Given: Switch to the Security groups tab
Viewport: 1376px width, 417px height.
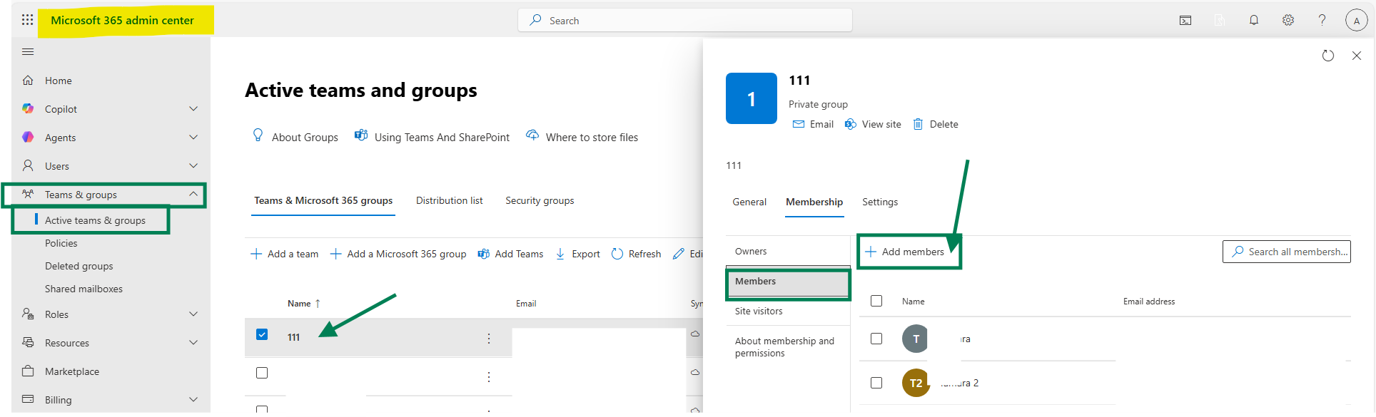Looking at the screenshot, I should [540, 201].
